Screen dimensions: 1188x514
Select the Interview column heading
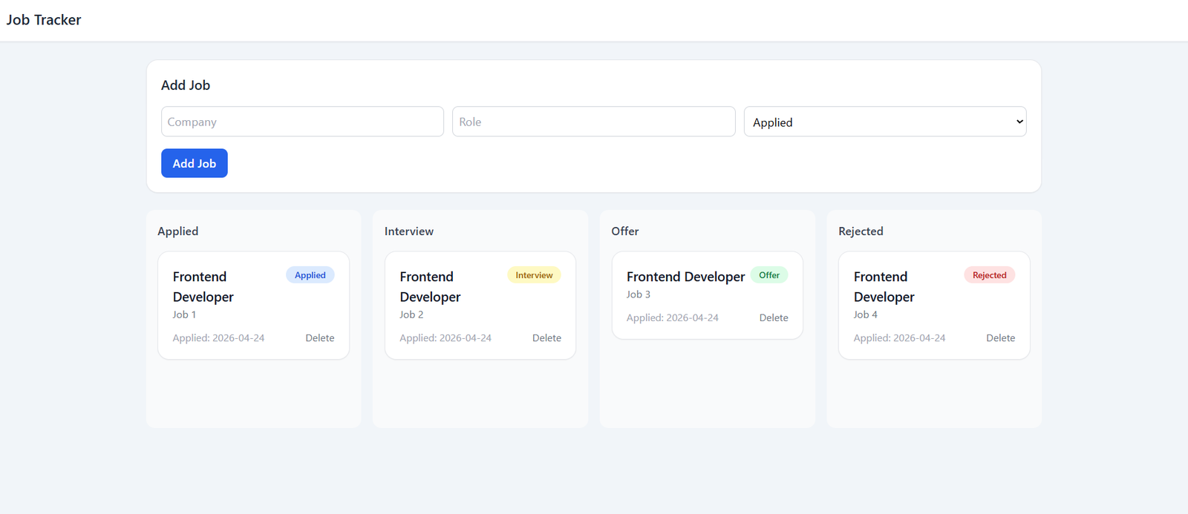tap(409, 231)
